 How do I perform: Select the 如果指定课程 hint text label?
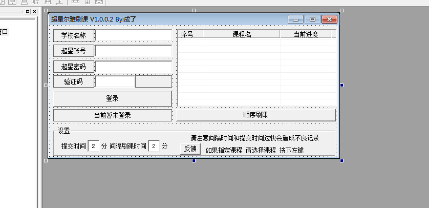coord(254,150)
